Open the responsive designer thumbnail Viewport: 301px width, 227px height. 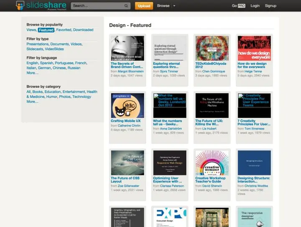click(254, 217)
